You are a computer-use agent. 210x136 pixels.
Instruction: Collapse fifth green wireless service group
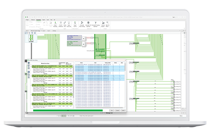tap(31, 104)
